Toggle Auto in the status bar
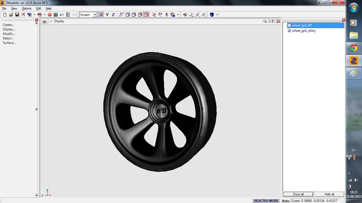Viewport: 362px width, 203px height. 285,201
